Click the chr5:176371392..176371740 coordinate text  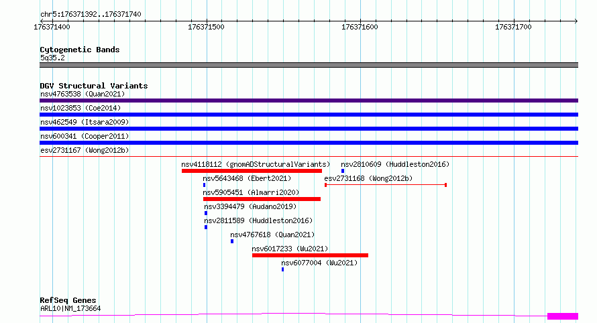[91, 14]
